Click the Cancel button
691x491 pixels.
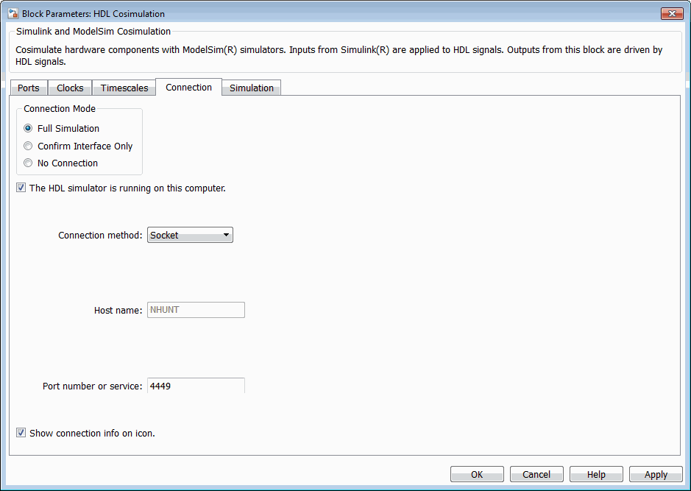tap(536, 474)
